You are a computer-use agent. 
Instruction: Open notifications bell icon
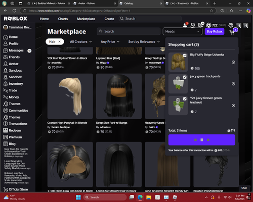185,25
